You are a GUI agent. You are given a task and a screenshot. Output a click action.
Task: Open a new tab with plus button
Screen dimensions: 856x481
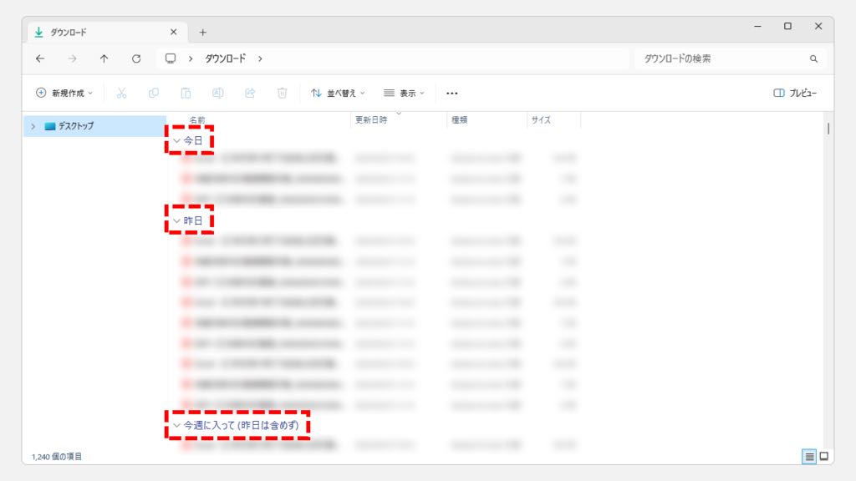[x=202, y=33]
